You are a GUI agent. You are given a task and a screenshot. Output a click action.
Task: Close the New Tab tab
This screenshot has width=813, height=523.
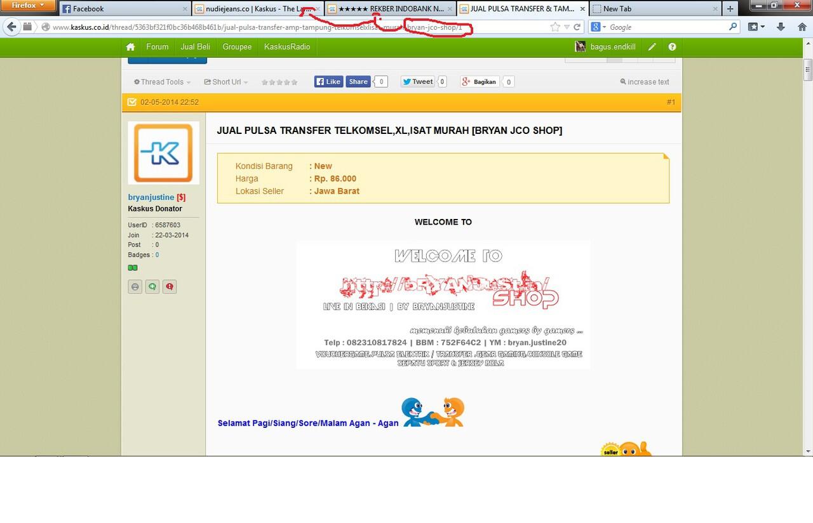click(715, 9)
